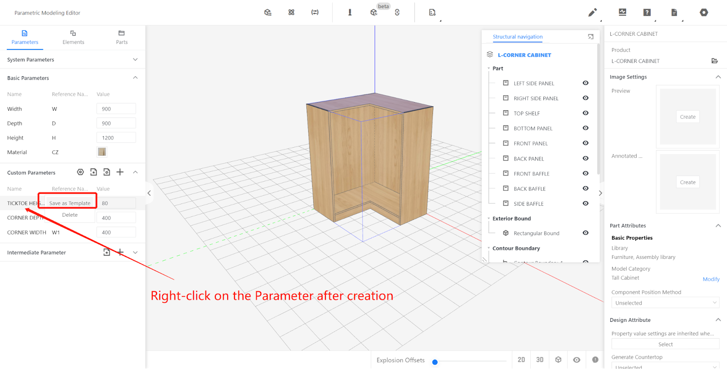This screenshot has width=727, height=369.
Task: Click Create button for Preview image
Action: pos(687,117)
